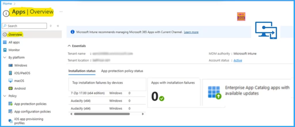Screen dimensions: 295x127
Task: Click the Learn more link
Action: point(191,32)
